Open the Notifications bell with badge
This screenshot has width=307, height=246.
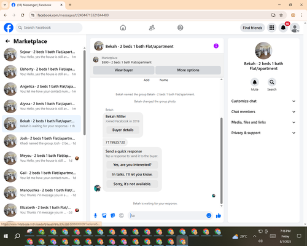283,28
